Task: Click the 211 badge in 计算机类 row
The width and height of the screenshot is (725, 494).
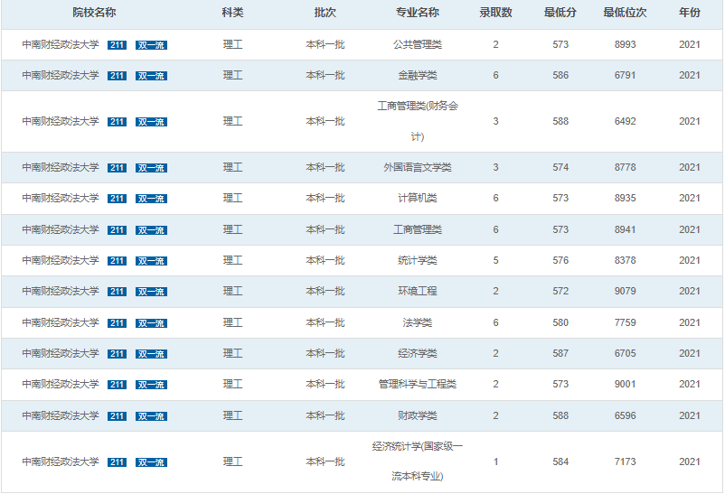Action: [x=117, y=199]
